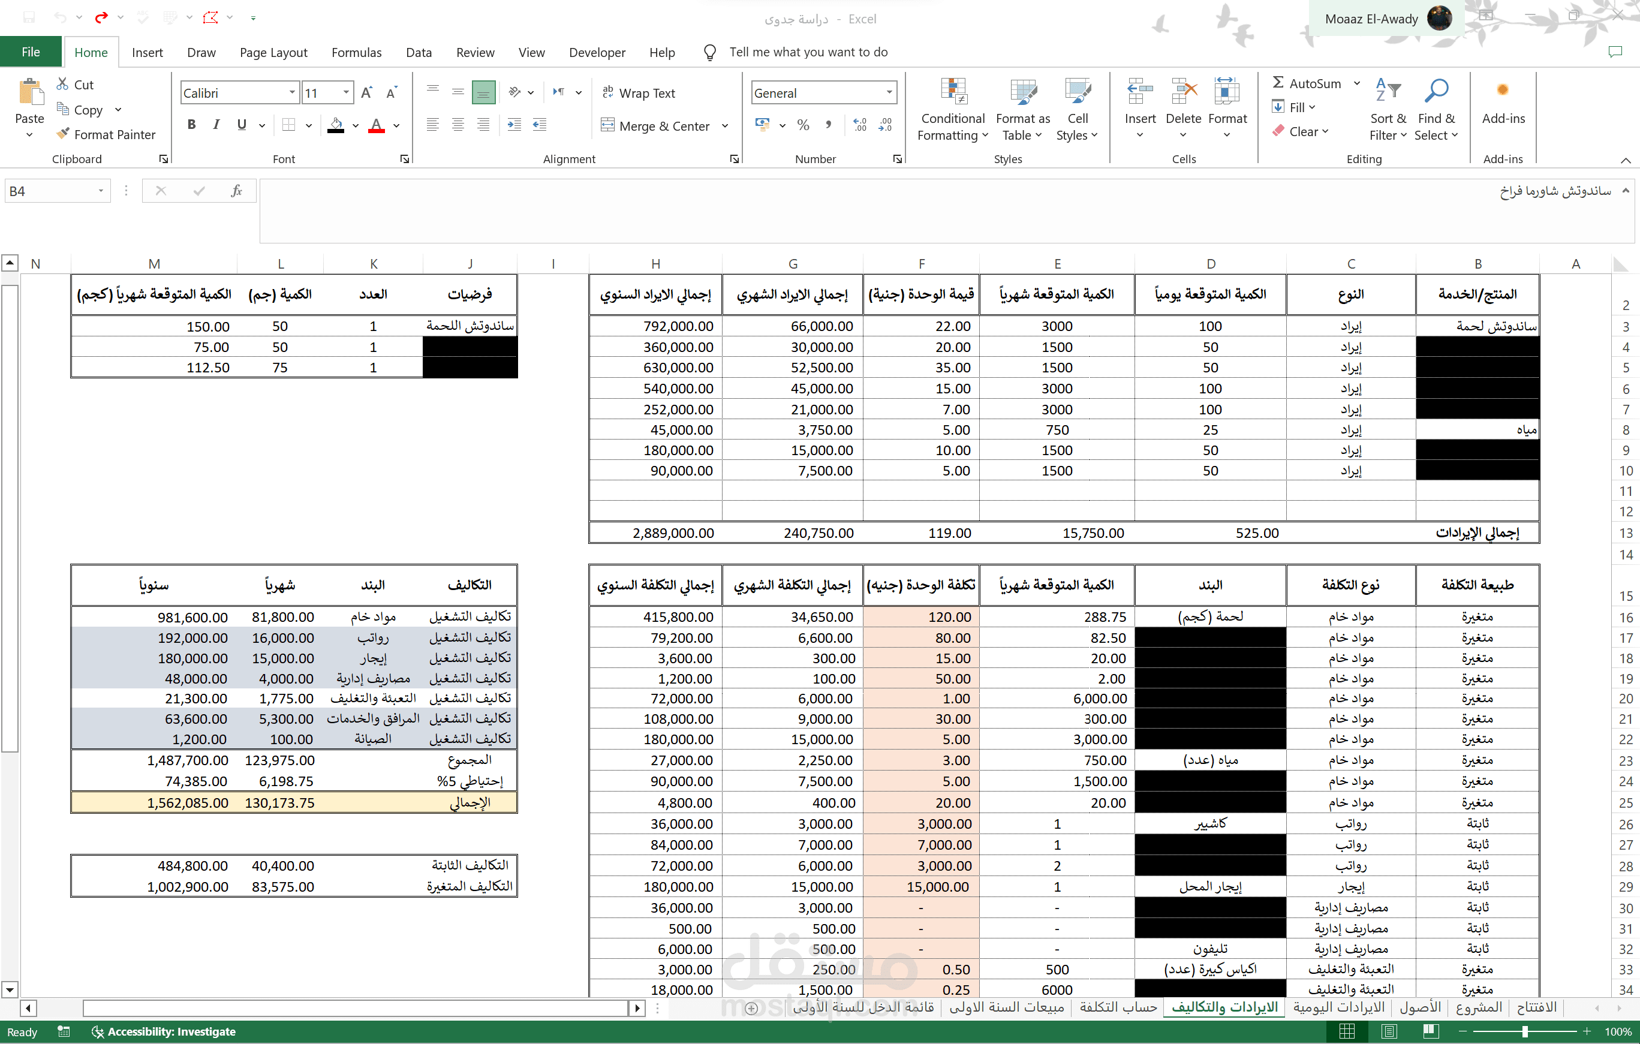
Task: Click the Cut button
Action: [x=75, y=85]
